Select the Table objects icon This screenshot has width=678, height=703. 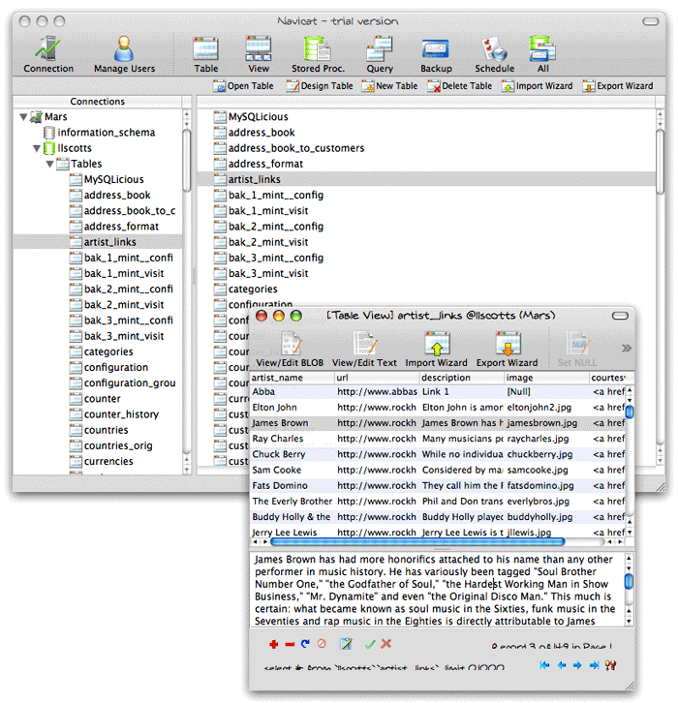205,54
